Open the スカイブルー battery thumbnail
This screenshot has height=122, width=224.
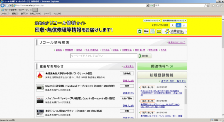(x=40, y=100)
